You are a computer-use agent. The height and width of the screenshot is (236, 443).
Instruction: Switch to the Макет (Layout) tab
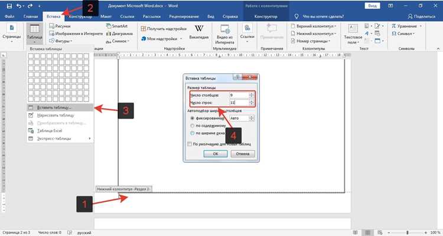tap(106, 17)
